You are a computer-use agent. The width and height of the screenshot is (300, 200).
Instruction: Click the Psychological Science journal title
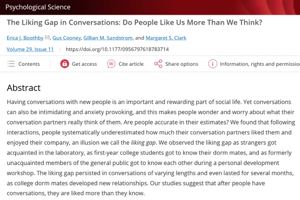point(38,7)
